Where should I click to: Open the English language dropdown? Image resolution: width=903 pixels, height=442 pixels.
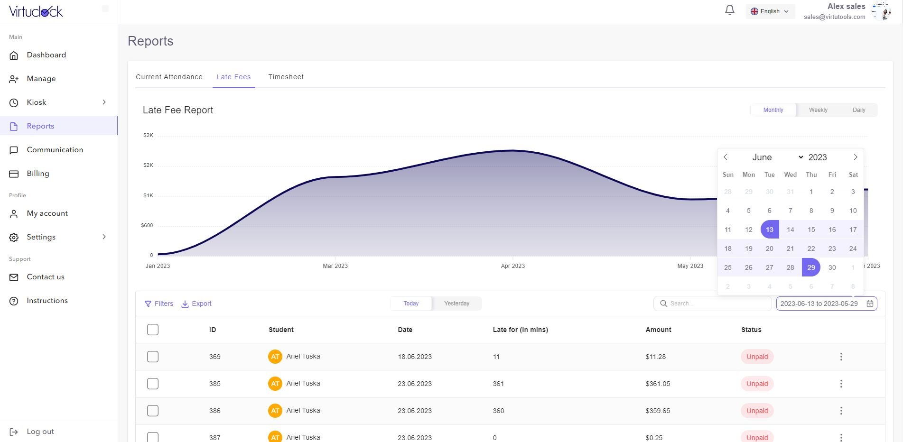click(x=770, y=11)
